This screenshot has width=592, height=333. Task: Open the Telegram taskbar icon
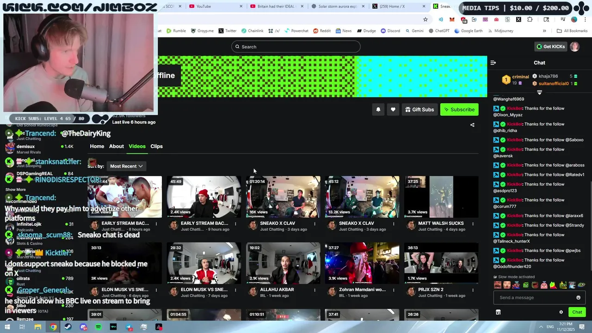coord(129,327)
